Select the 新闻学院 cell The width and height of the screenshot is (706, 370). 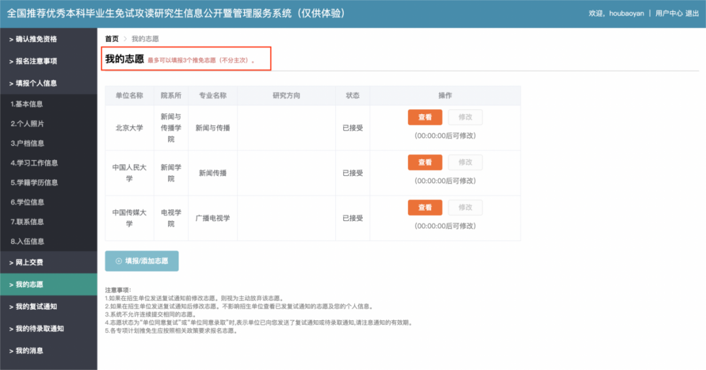171,173
